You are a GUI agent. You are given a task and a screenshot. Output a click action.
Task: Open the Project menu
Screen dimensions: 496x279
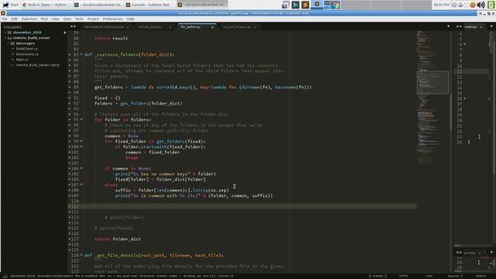pos(93,19)
